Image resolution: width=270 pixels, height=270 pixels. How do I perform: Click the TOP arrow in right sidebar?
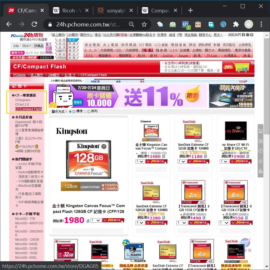click(260, 171)
